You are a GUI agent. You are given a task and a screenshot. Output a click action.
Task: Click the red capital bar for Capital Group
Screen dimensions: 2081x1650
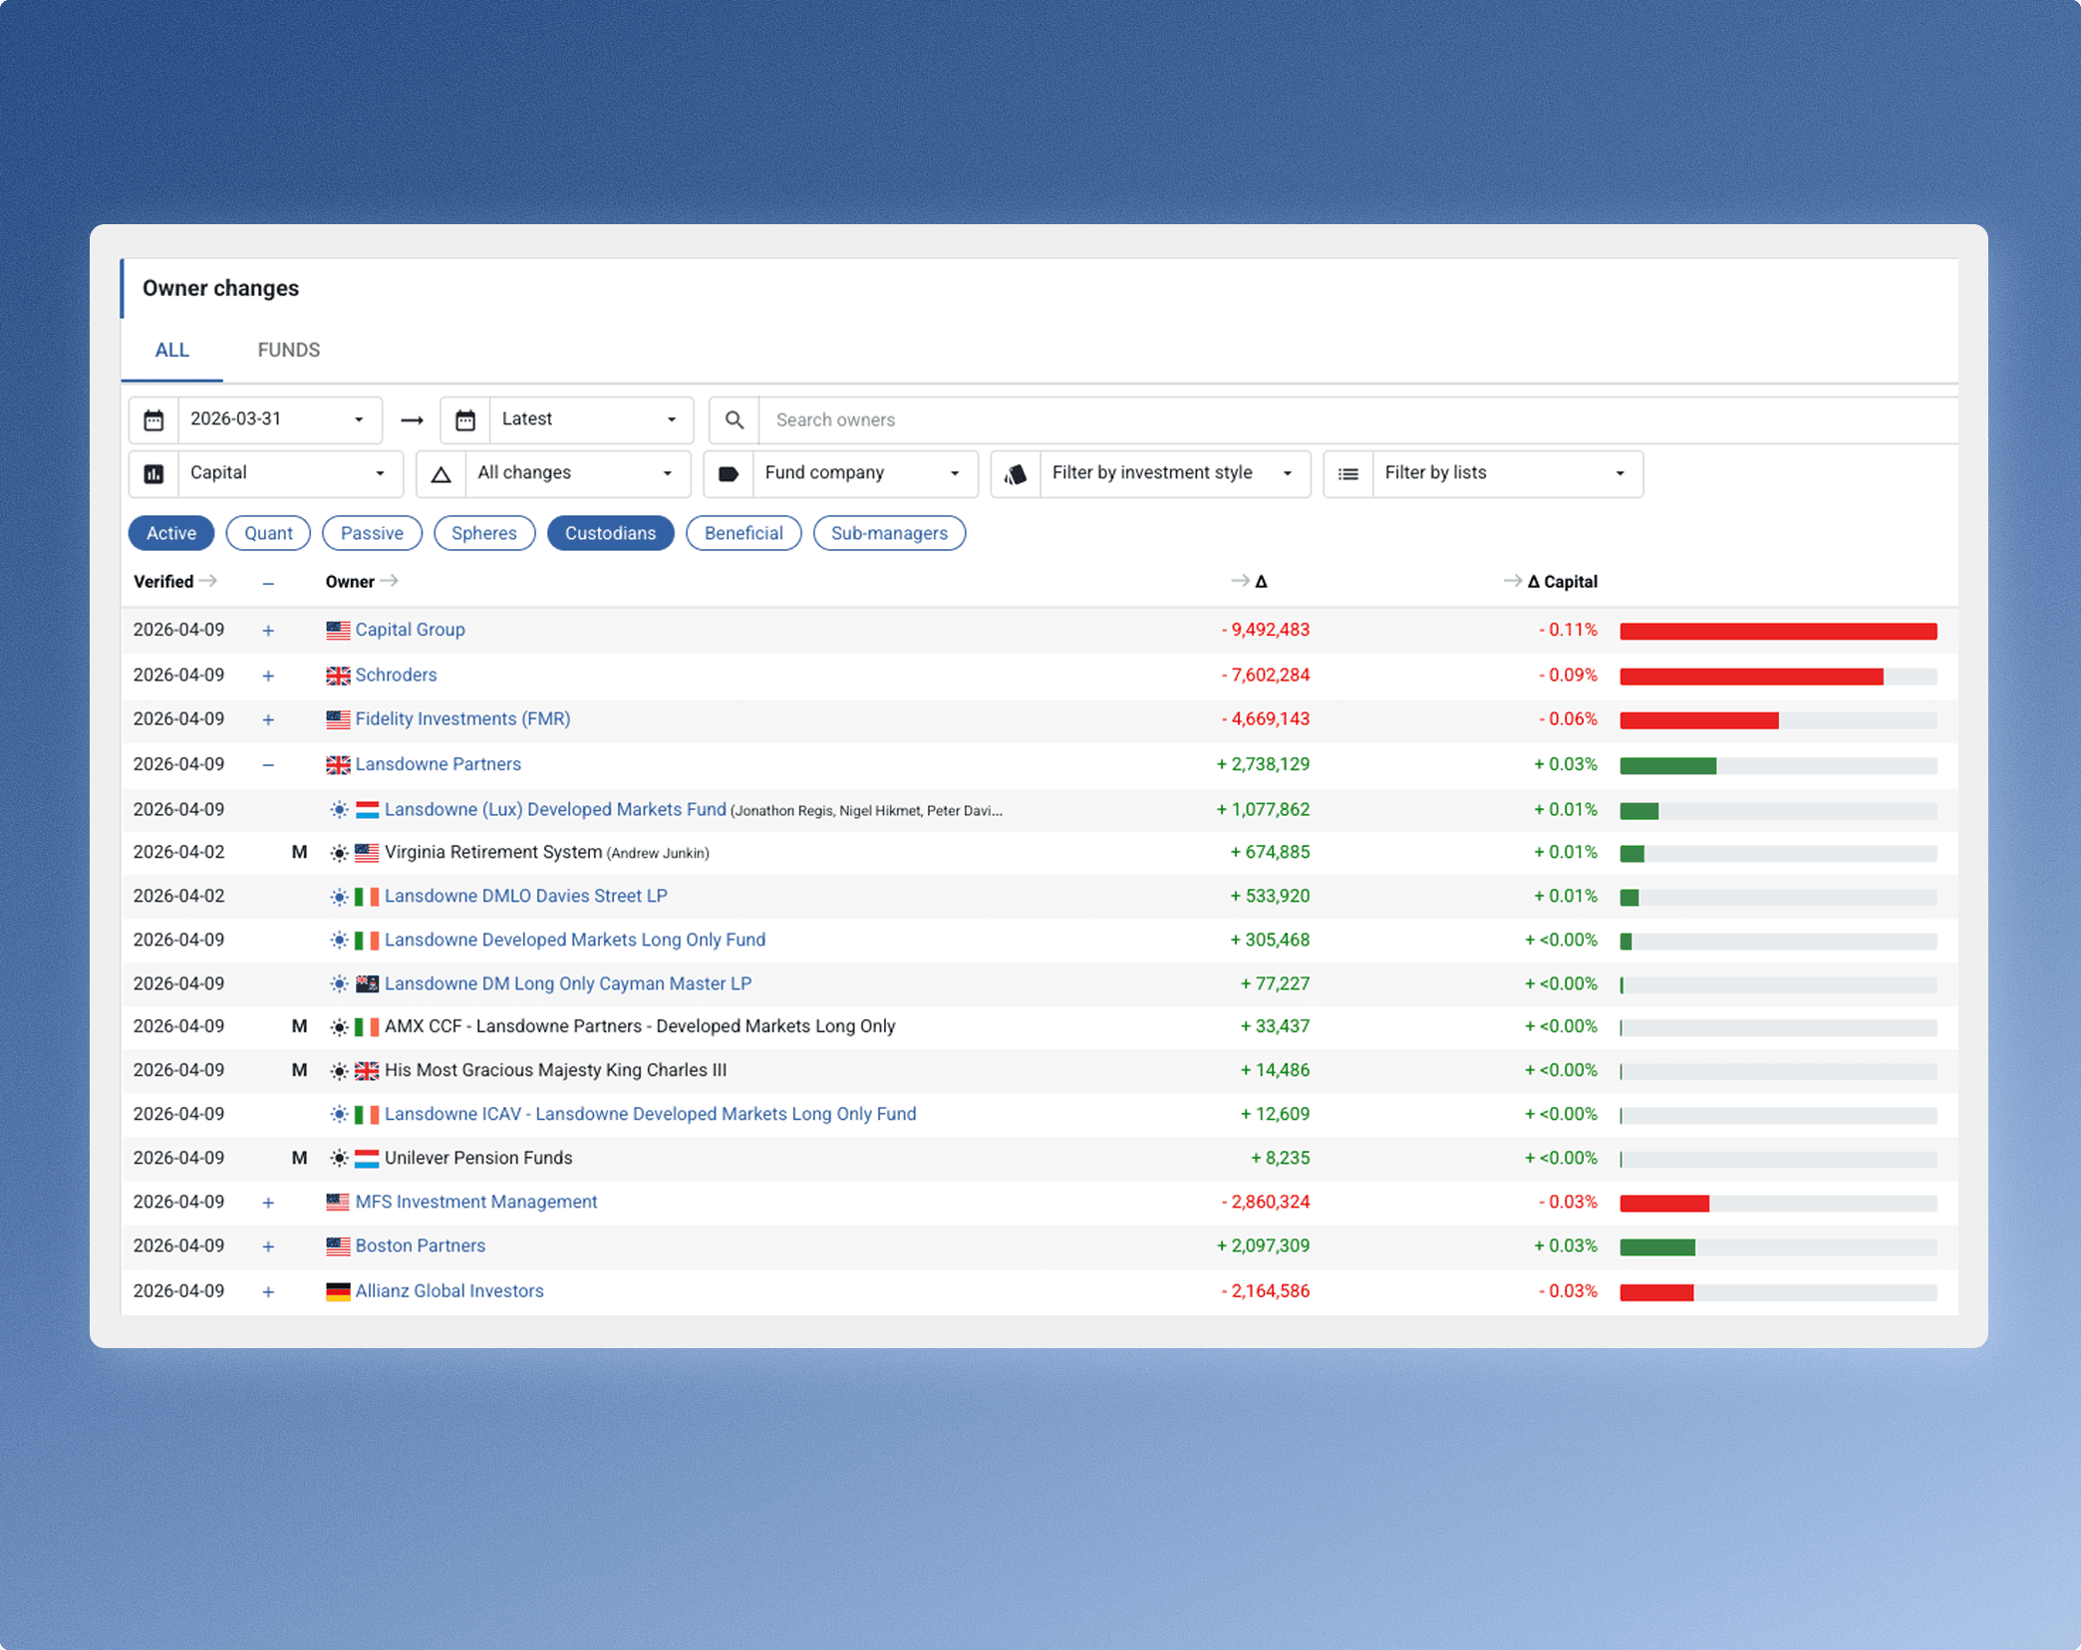tap(1778, 631)
